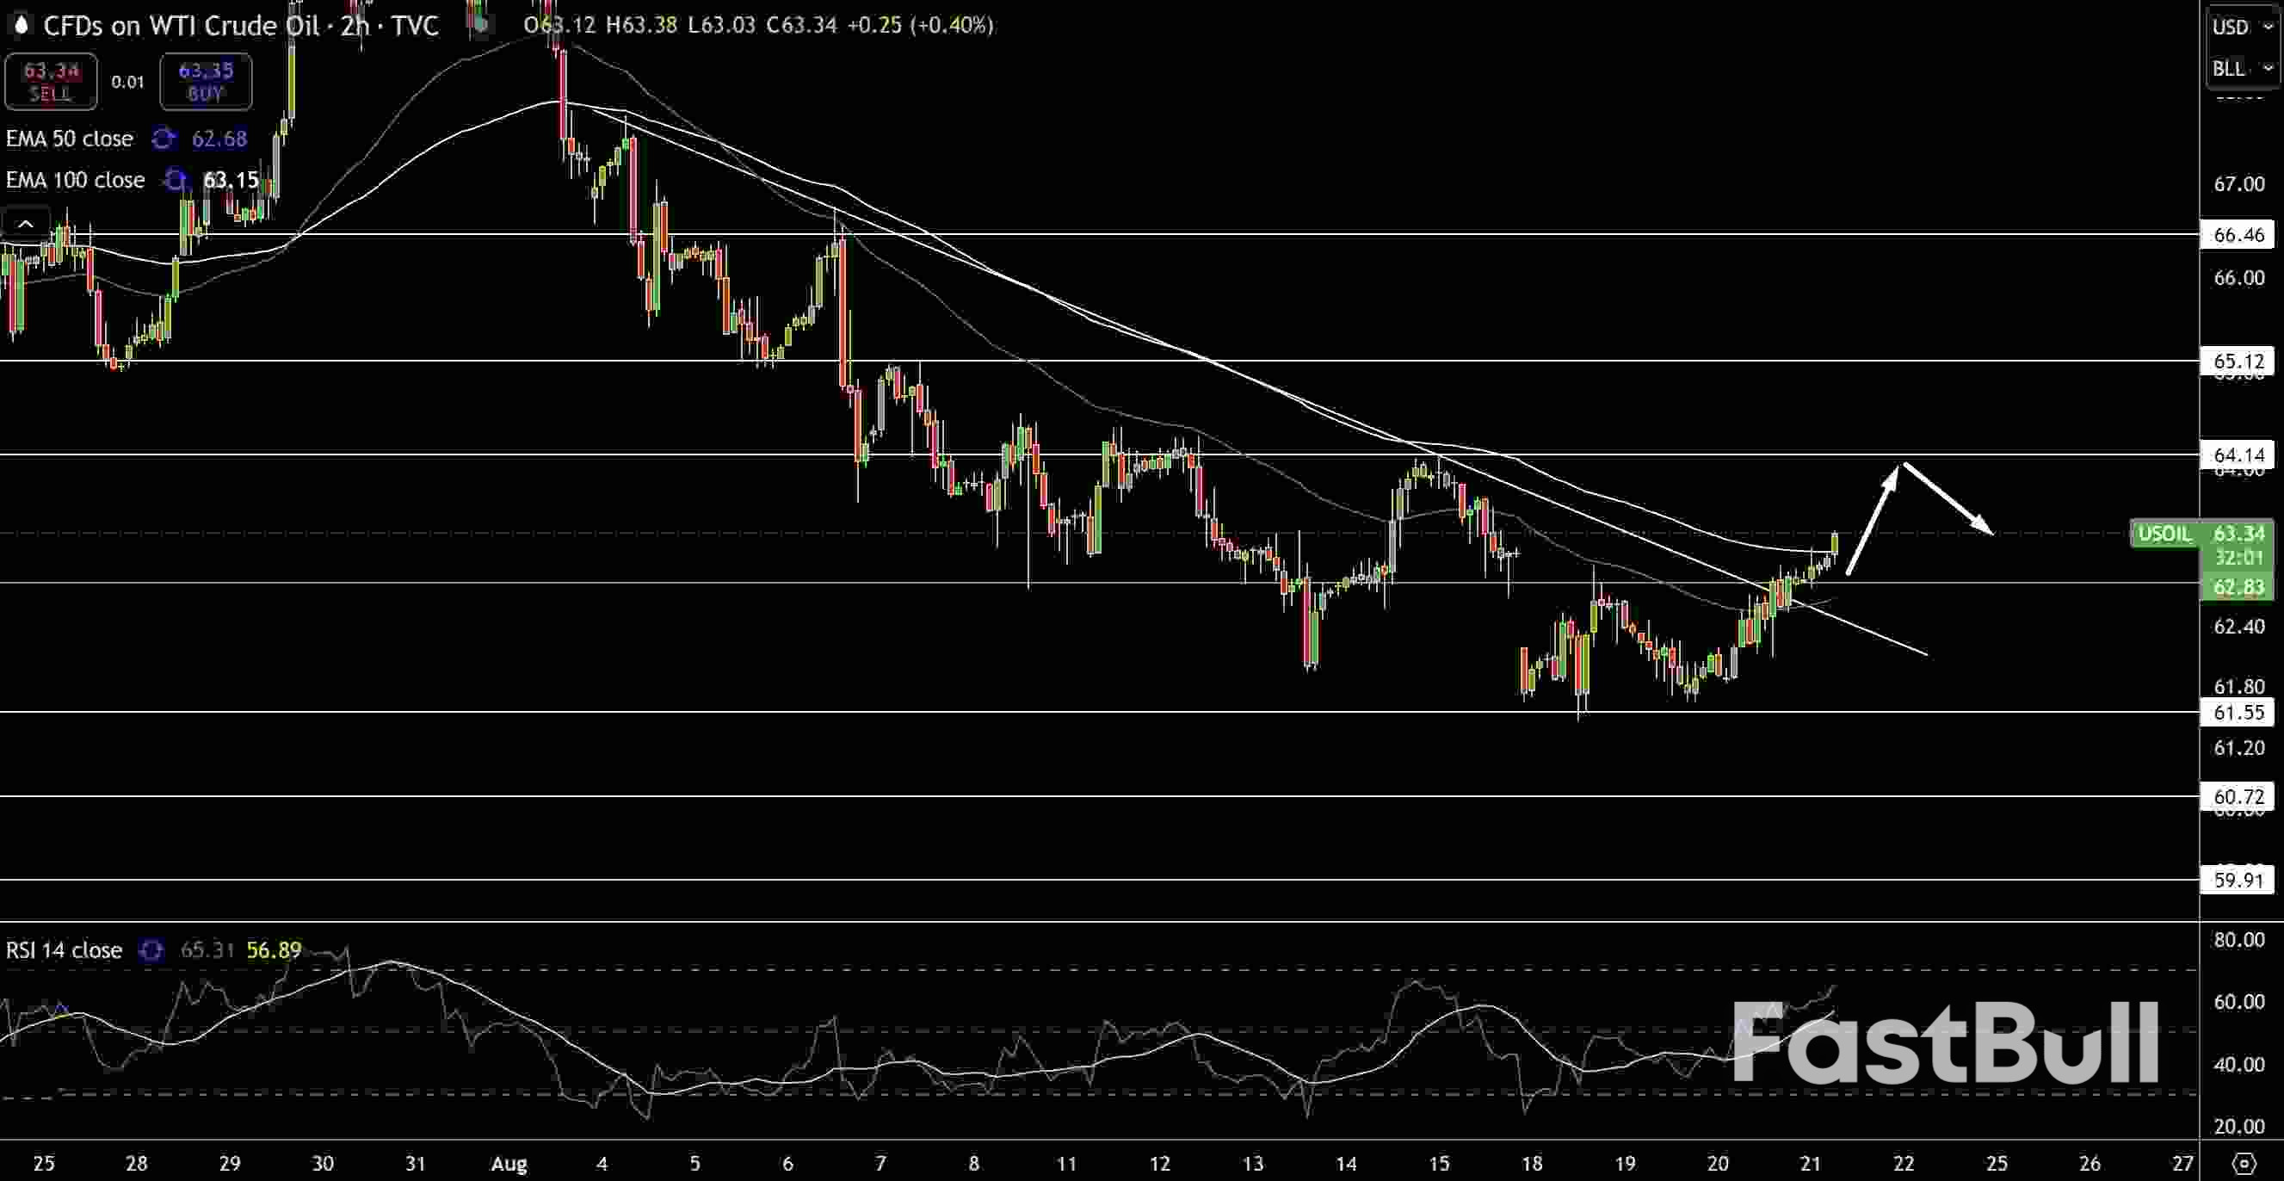
Task: Click the 66.46 horizontal line price label
Action: point(2238,235)
